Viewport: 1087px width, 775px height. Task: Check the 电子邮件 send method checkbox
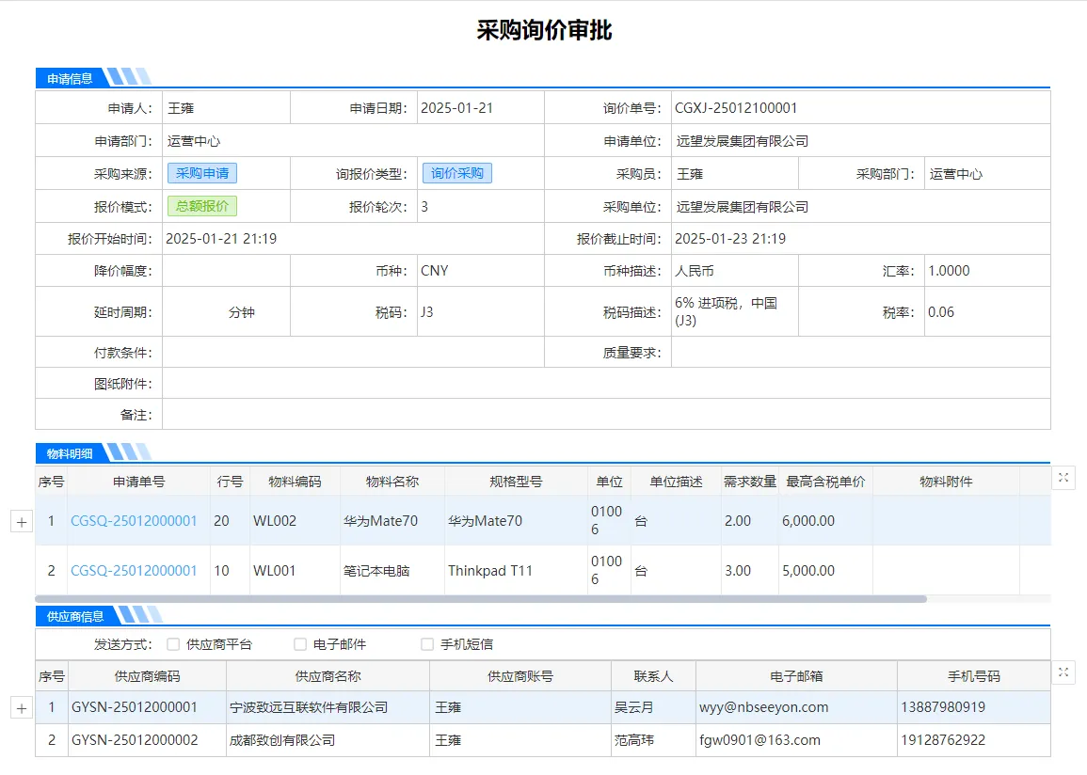pos(300,644)
